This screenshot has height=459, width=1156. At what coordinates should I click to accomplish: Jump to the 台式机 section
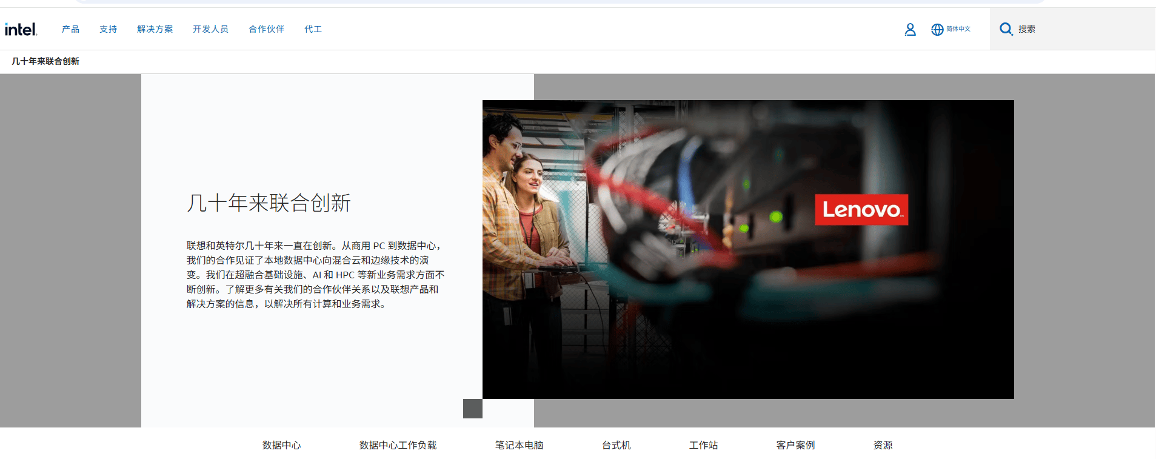[616, 445]
